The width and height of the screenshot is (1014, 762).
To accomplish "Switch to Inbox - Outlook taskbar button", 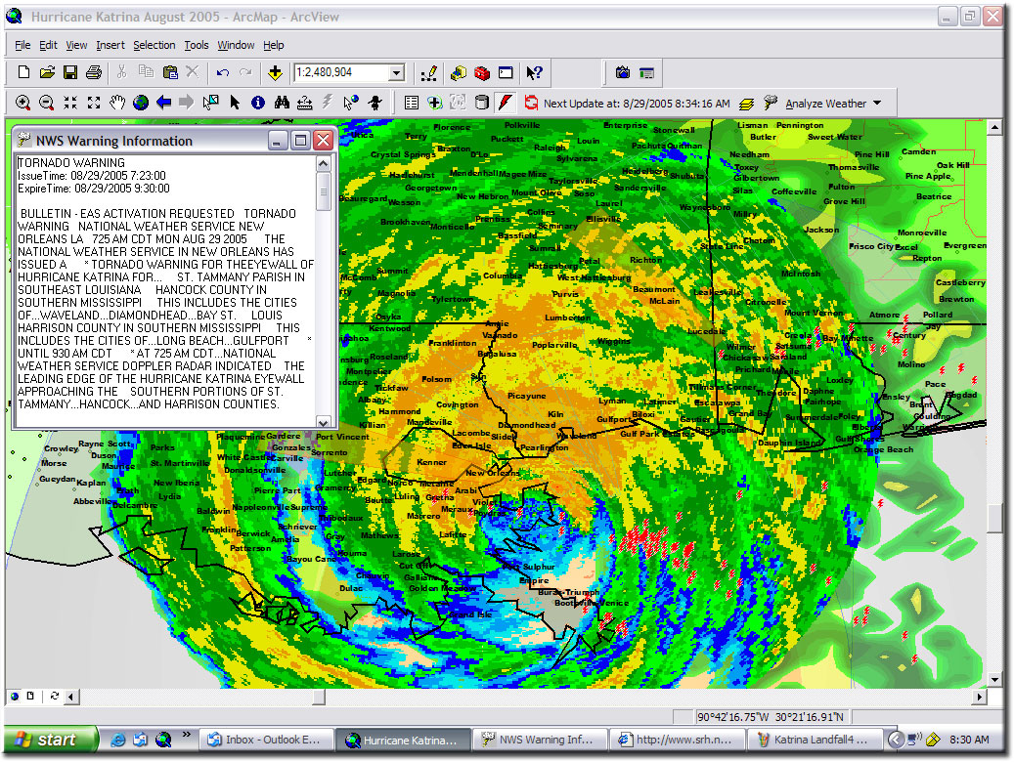I will click(265, 740).
